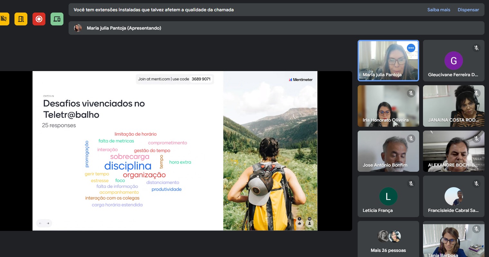This screenshot has width=489, height=257.
Task: Go to previous Mentimeter slide arrow
Action: click(40, 223)
